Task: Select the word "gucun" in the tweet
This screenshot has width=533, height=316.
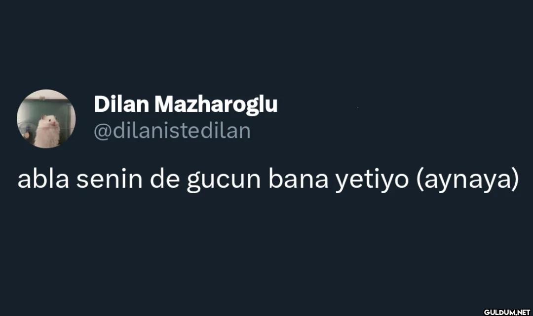Action: pyautogui.click(x=223, y=181)
